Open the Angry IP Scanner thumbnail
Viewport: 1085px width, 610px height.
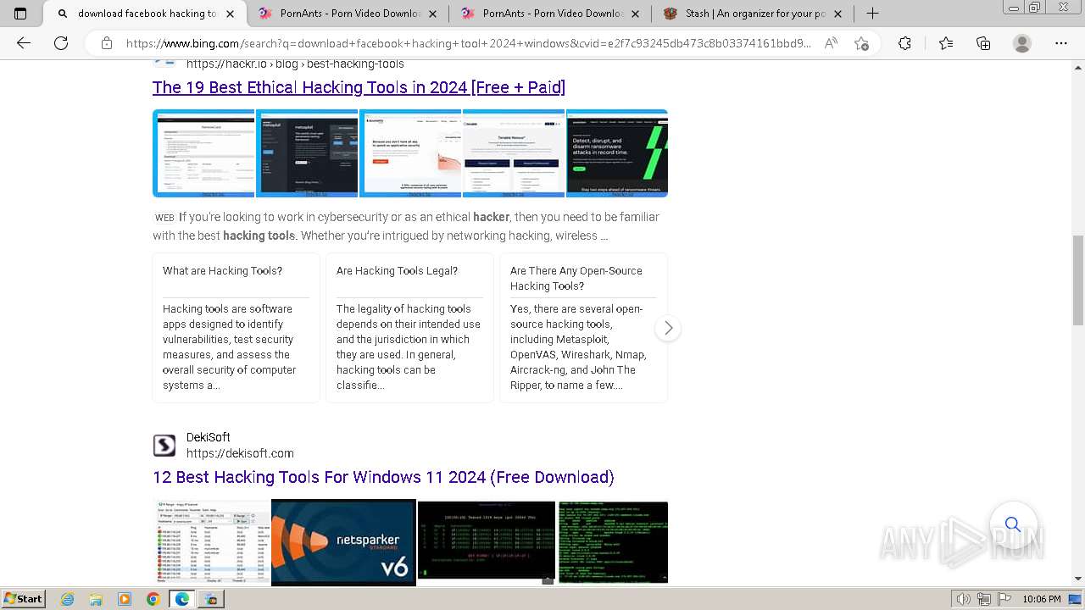pyautogui.click(x=211, y=542)
